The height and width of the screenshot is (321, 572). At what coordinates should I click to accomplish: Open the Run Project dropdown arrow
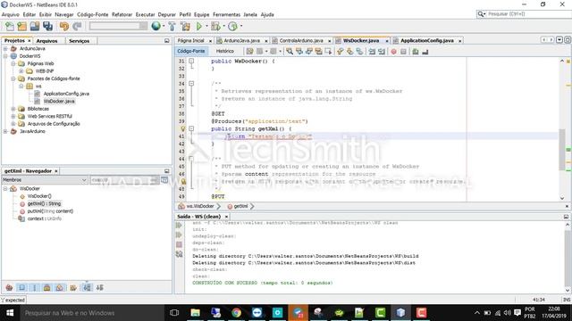click(x=206, y=26)
